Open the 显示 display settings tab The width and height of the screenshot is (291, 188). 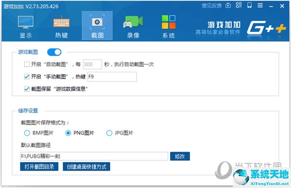[26, 27]
